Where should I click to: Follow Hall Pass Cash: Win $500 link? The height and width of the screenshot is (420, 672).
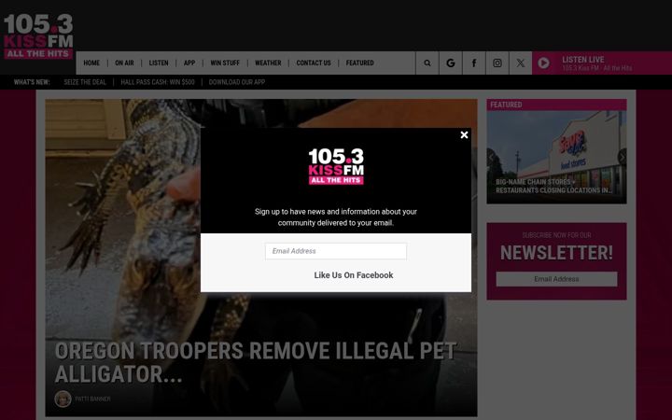[158, 82]
